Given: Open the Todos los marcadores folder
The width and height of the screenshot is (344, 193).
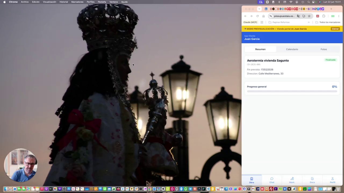Looking at the screenshot, I should click(x=328, y=22).
